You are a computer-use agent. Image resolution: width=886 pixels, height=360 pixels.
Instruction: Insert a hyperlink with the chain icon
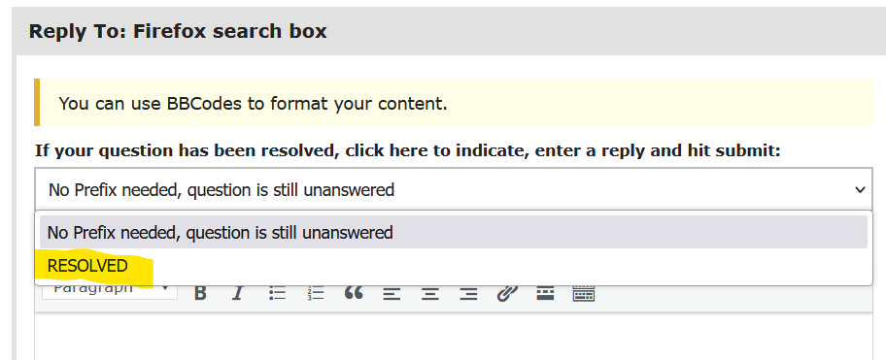pos(507,293)
